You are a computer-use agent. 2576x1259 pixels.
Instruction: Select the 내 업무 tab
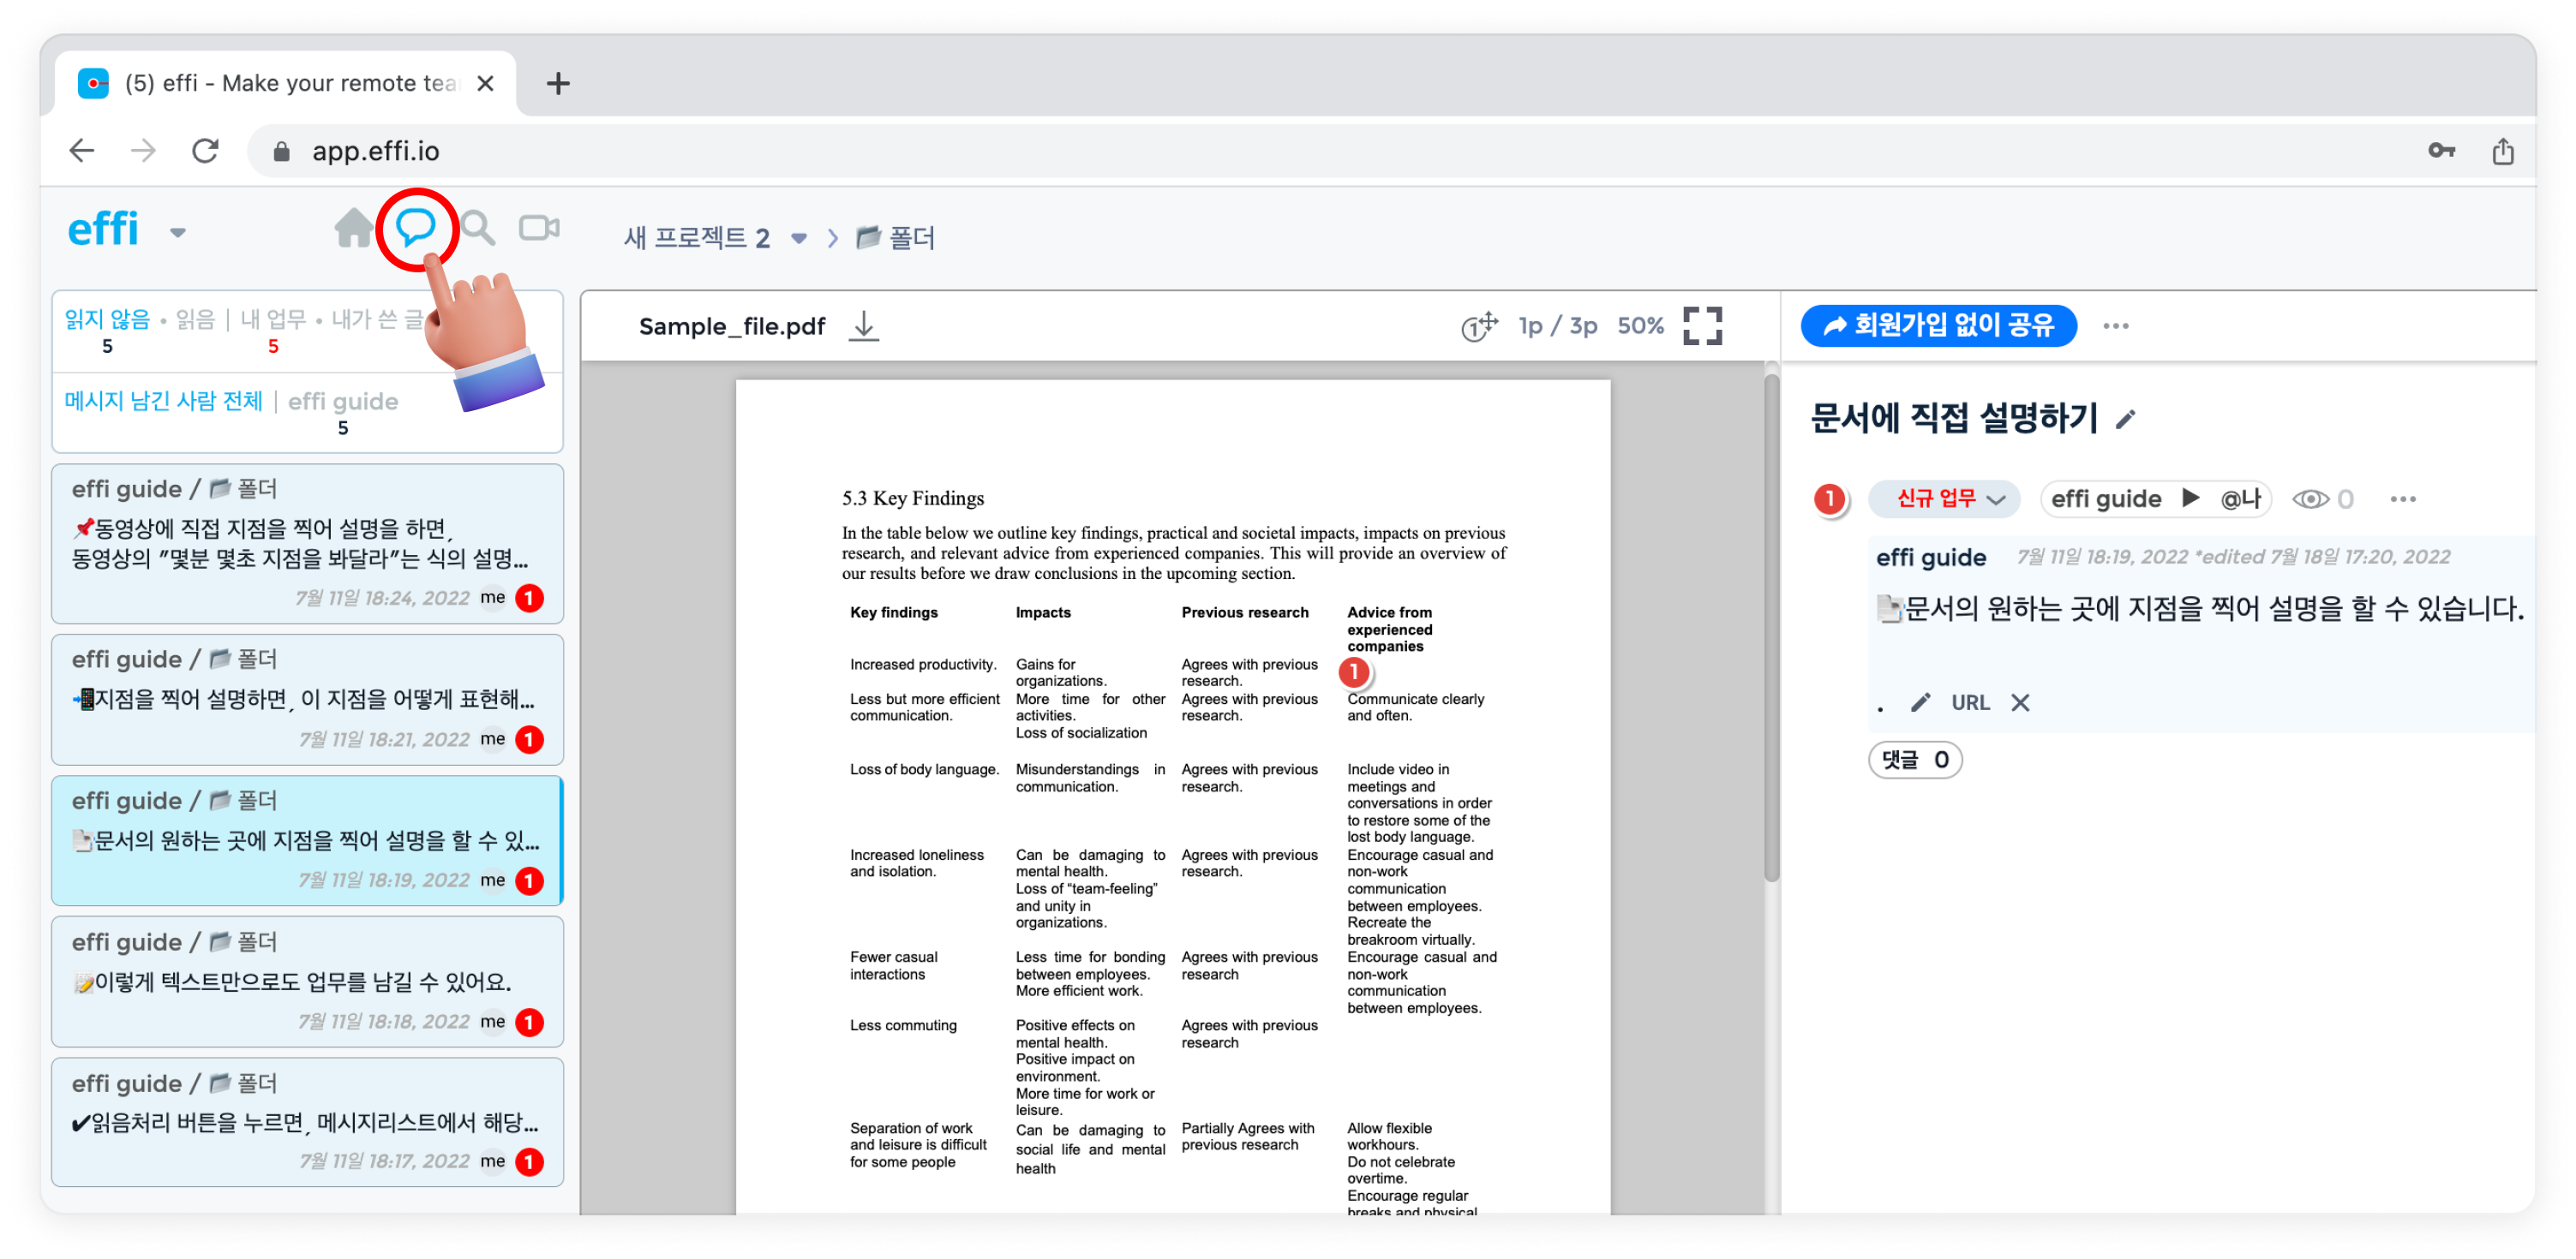click(273, 319)
